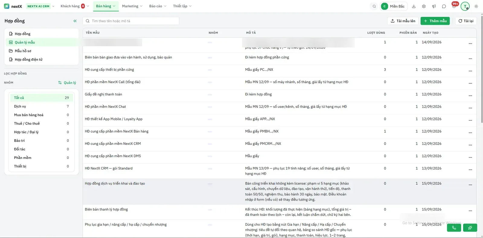The image size is (483, 238).
Task: Click the Quản lý group link
Action: click(x=67, y=83)
